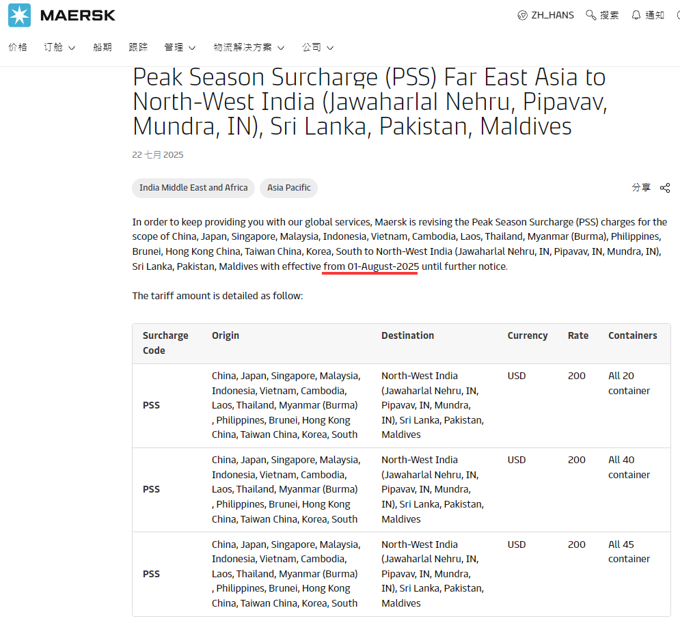
Task: Click the underlined from 01-August-2025 text
Action: 371,266
